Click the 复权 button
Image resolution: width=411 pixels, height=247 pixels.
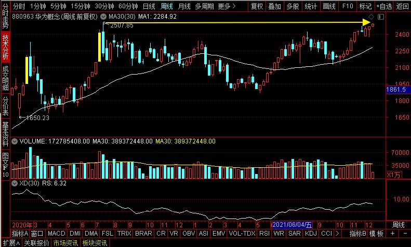click(x=257, y=6)
